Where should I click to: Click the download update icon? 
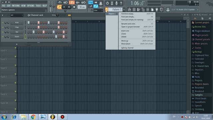coord(168,10)
